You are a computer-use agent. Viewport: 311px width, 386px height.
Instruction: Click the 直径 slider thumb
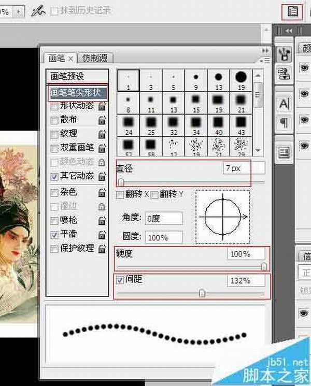121,182
